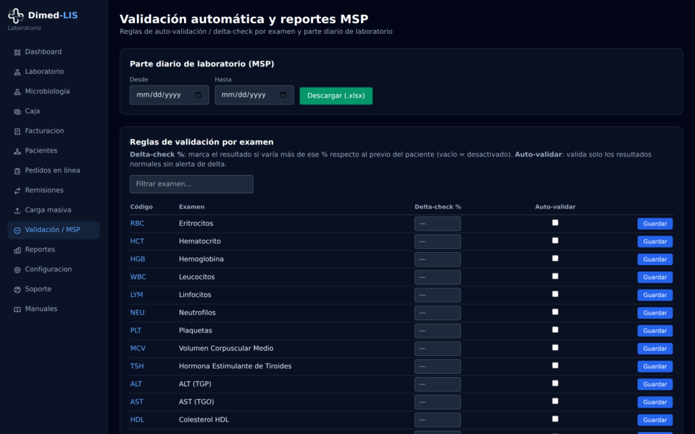Click the Facturacion receipt icon

point(17,132)
